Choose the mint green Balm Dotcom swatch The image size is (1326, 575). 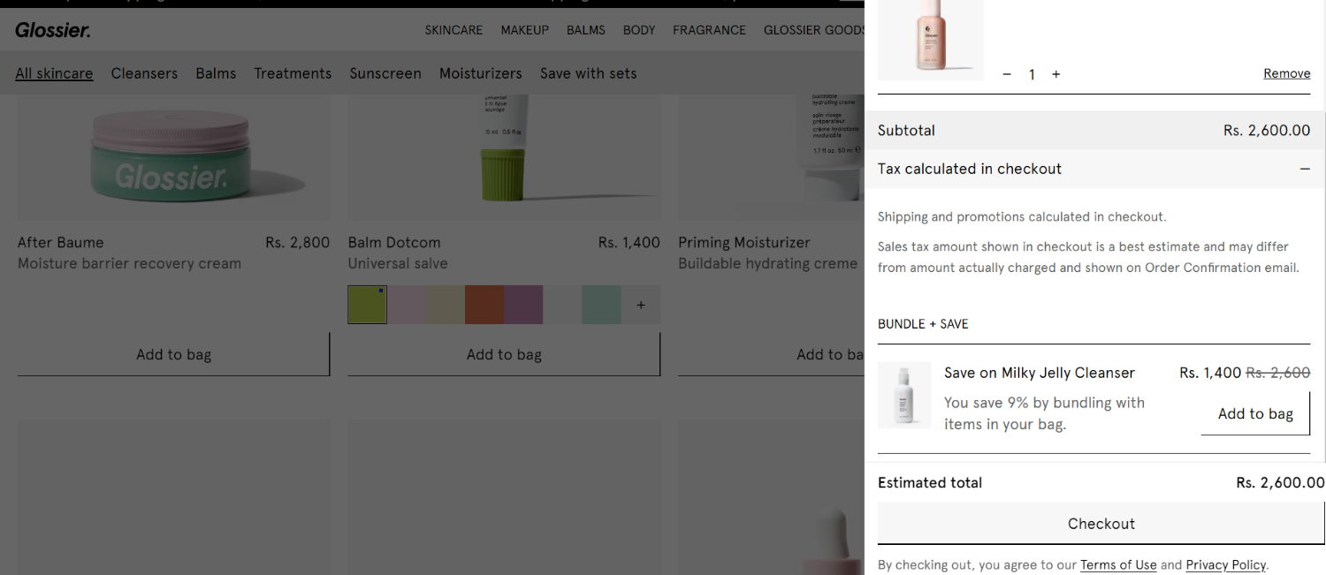[x=601, y=305]
